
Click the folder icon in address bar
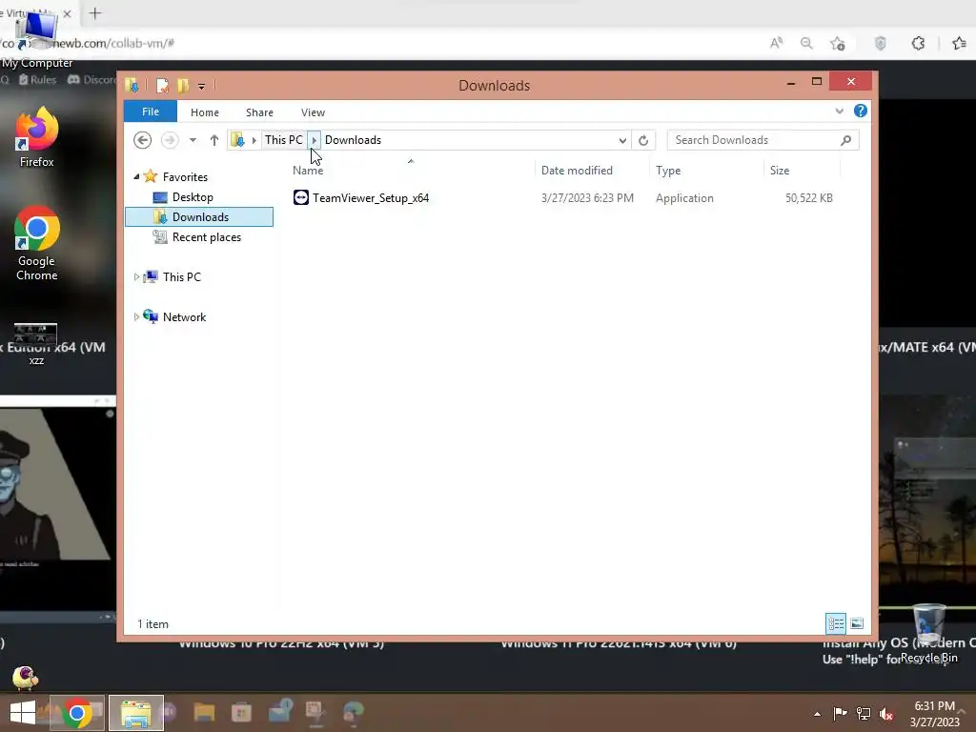click(237, 140)
